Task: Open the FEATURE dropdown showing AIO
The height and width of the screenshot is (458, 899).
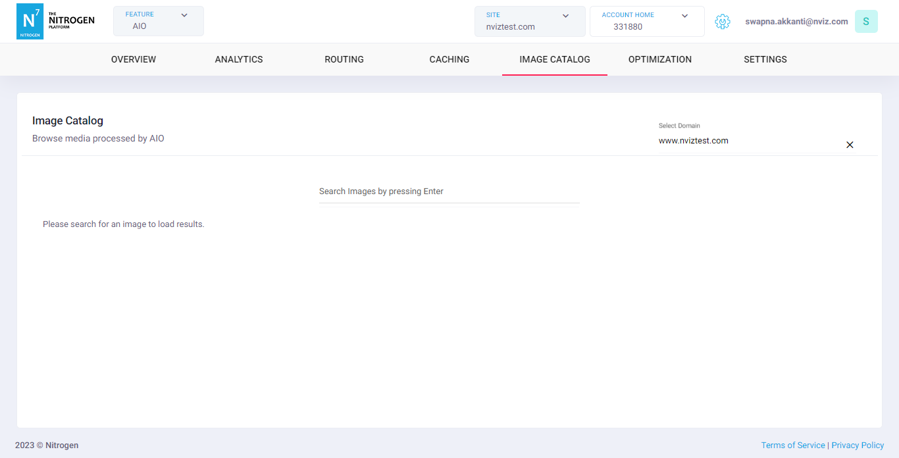Action: (x=158, y=21)
